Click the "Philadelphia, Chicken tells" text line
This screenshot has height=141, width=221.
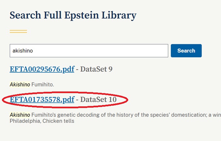(x=42, y=121)
